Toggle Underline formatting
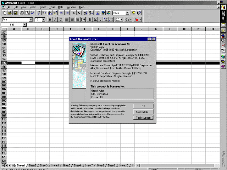 [x=60, y=19]
